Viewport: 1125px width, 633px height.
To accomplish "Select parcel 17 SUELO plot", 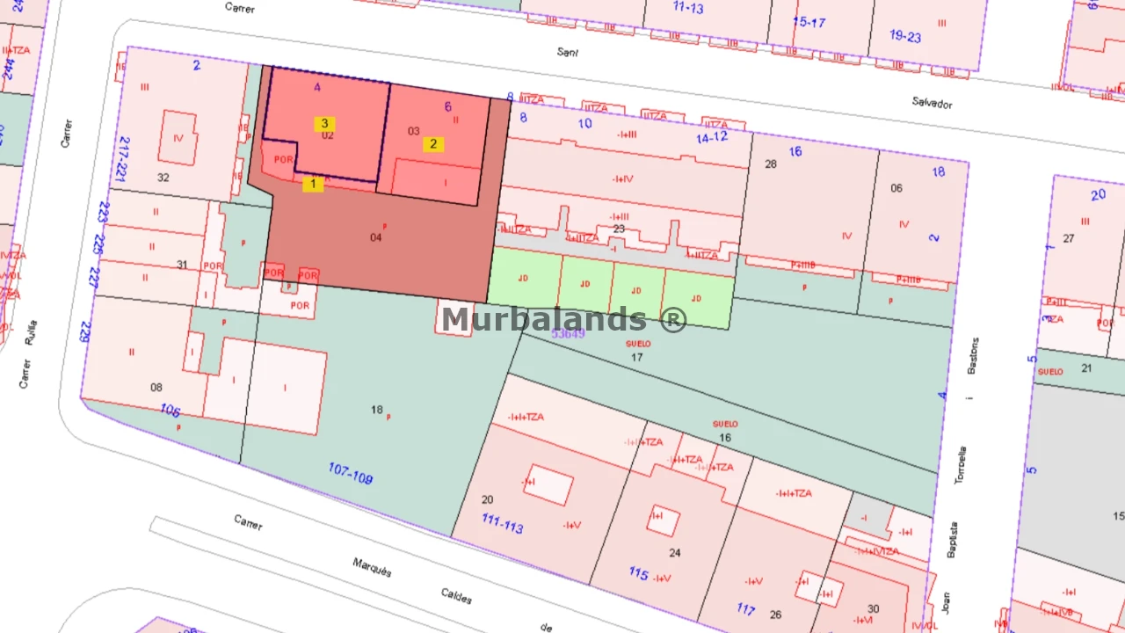I will (637, 356).
